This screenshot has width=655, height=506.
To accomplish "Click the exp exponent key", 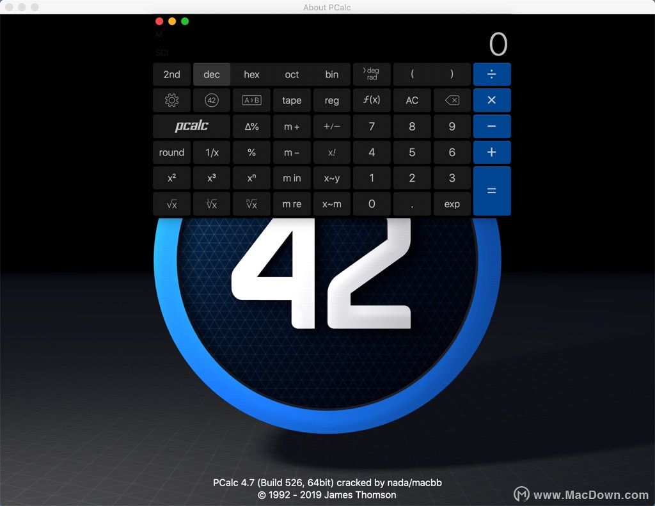I will (452, 204).
